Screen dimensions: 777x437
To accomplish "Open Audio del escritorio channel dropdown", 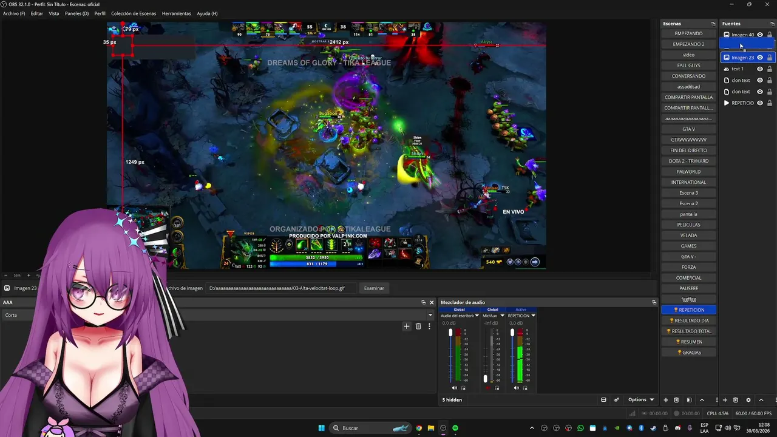I will (477, 316).
